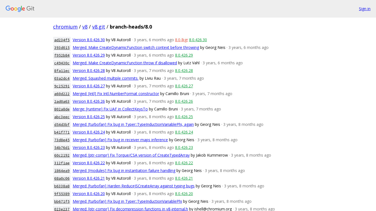
Task: Open commit hash c49430c
Action: pyautogui.click(x=62, y=63)
